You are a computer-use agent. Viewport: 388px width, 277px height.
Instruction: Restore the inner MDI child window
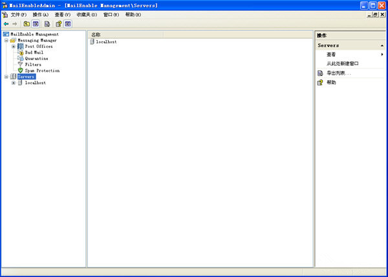coord(376,15)
